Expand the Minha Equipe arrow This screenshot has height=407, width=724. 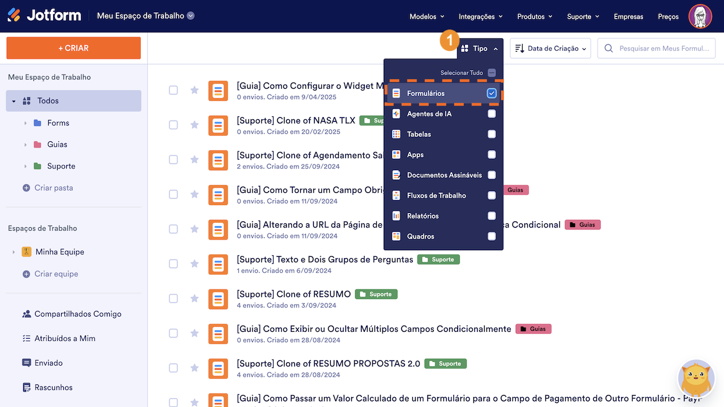pyautogui.click(x=14, y=252)
